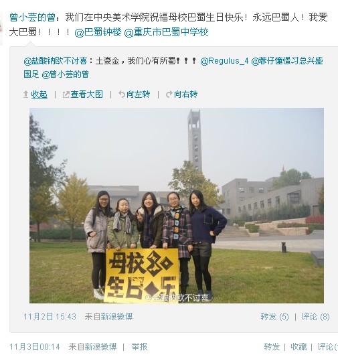Visit the @重庆市巴蜀中学校 mention
This screenshot has width=338, height=357.
(x=166, y=32)
